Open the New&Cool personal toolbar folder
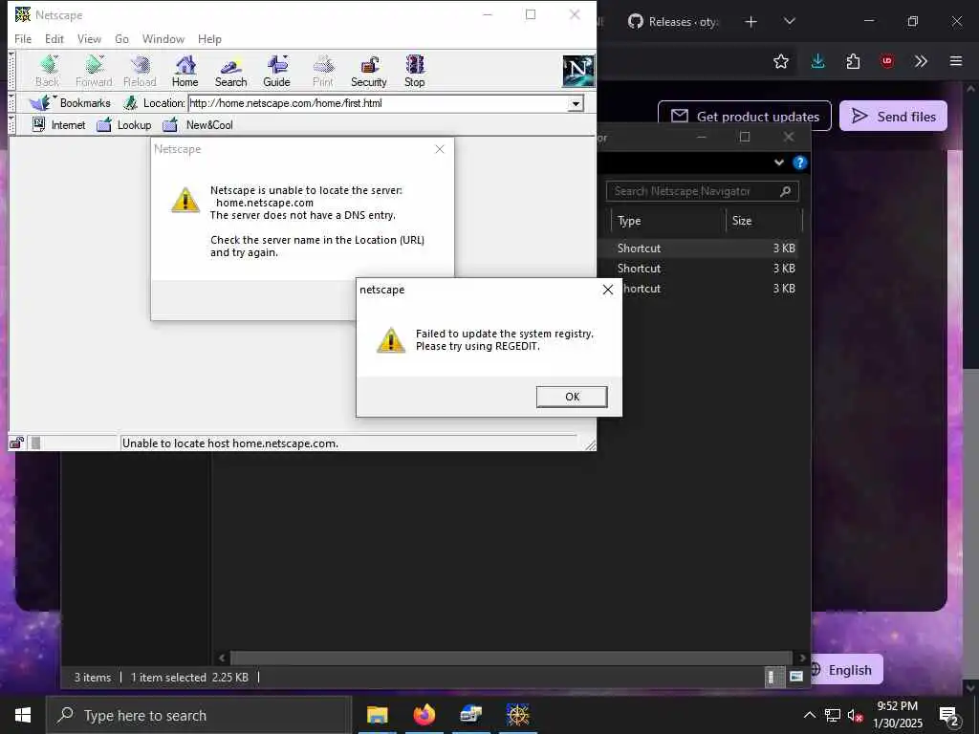The height and width of the screenshot is (734, 979). [198, 125]
